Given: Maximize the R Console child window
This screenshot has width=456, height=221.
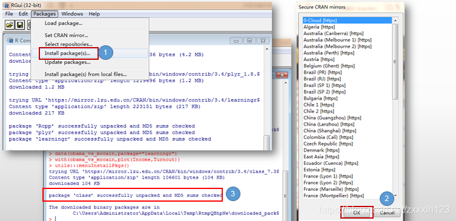Looking at the screenshot, I should pos(249,40).
